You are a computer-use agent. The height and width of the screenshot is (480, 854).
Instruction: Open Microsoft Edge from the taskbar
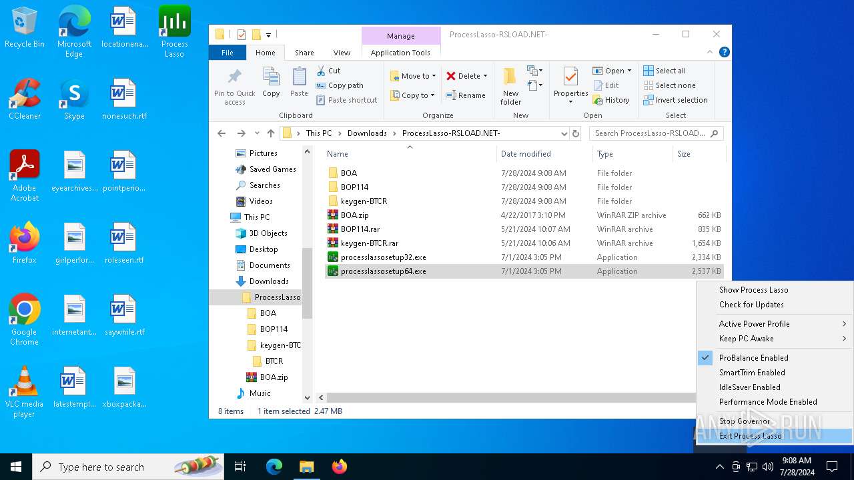(x=274, y=467)
